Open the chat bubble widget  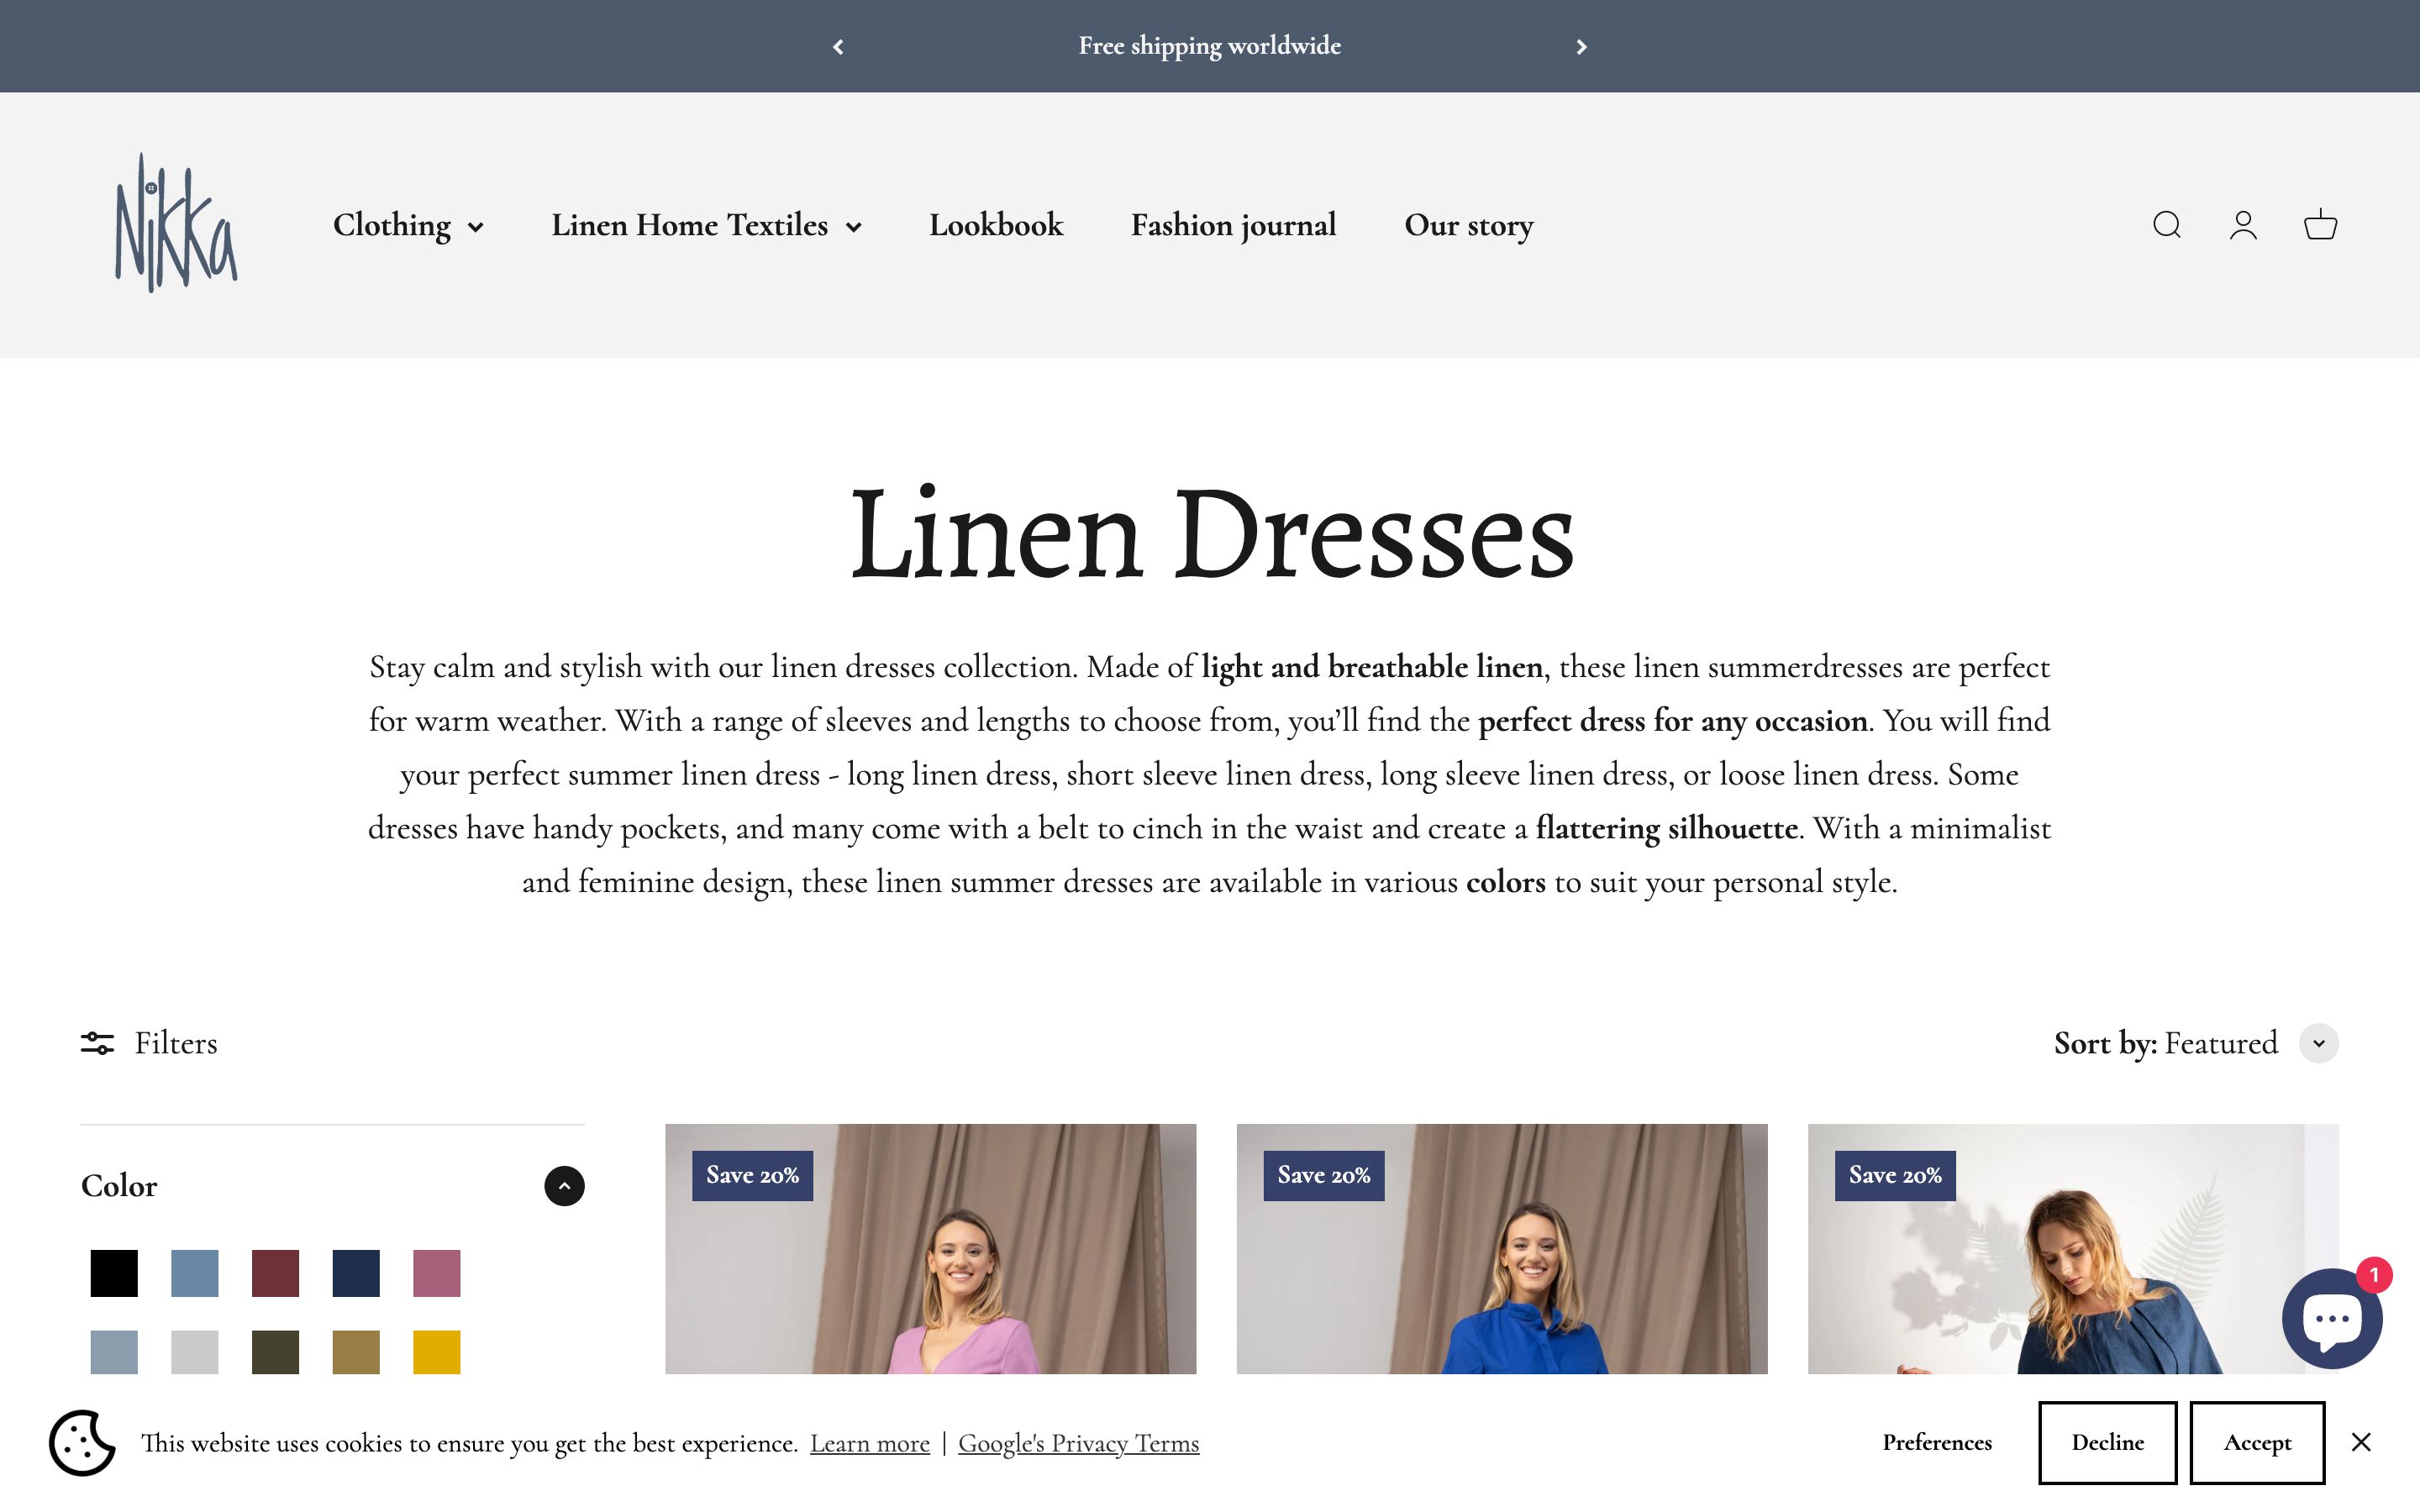pyautogui.click(x=2331, y=1319)
